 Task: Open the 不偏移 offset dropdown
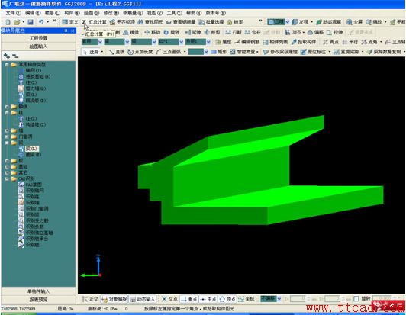click(279, 299)
